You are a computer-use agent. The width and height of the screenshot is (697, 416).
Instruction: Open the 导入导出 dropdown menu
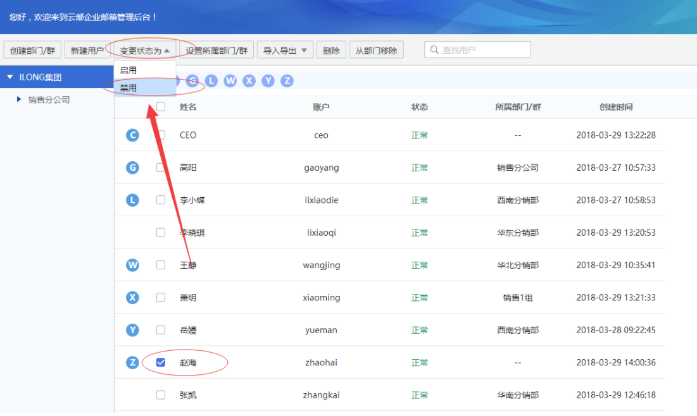click(286, 50)
